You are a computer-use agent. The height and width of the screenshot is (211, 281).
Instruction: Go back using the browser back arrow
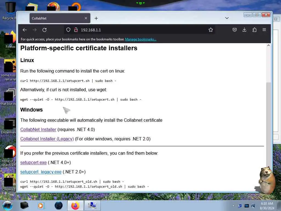click(25, 30)
